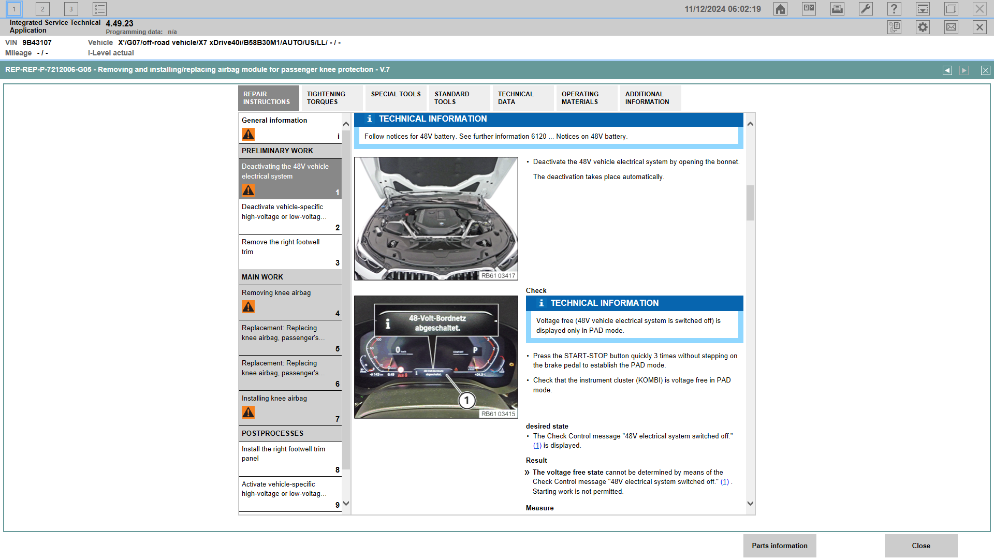Switch to the ADDITIONAL INFORMATION tab
Viewport: 994px width, 559px height.
pos(650,98)
